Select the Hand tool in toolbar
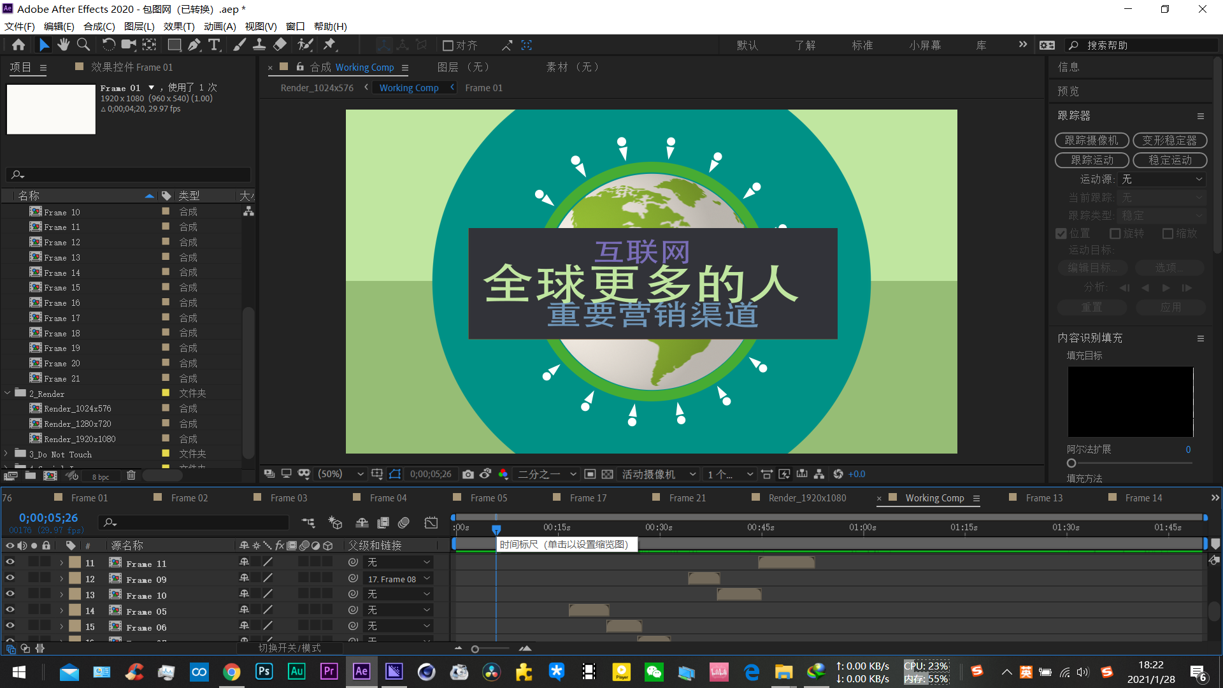1223x688 pixels. [x=63, y=45]
